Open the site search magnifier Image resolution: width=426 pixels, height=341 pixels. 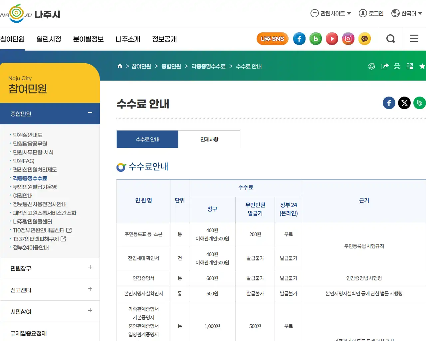click(391, 39)
